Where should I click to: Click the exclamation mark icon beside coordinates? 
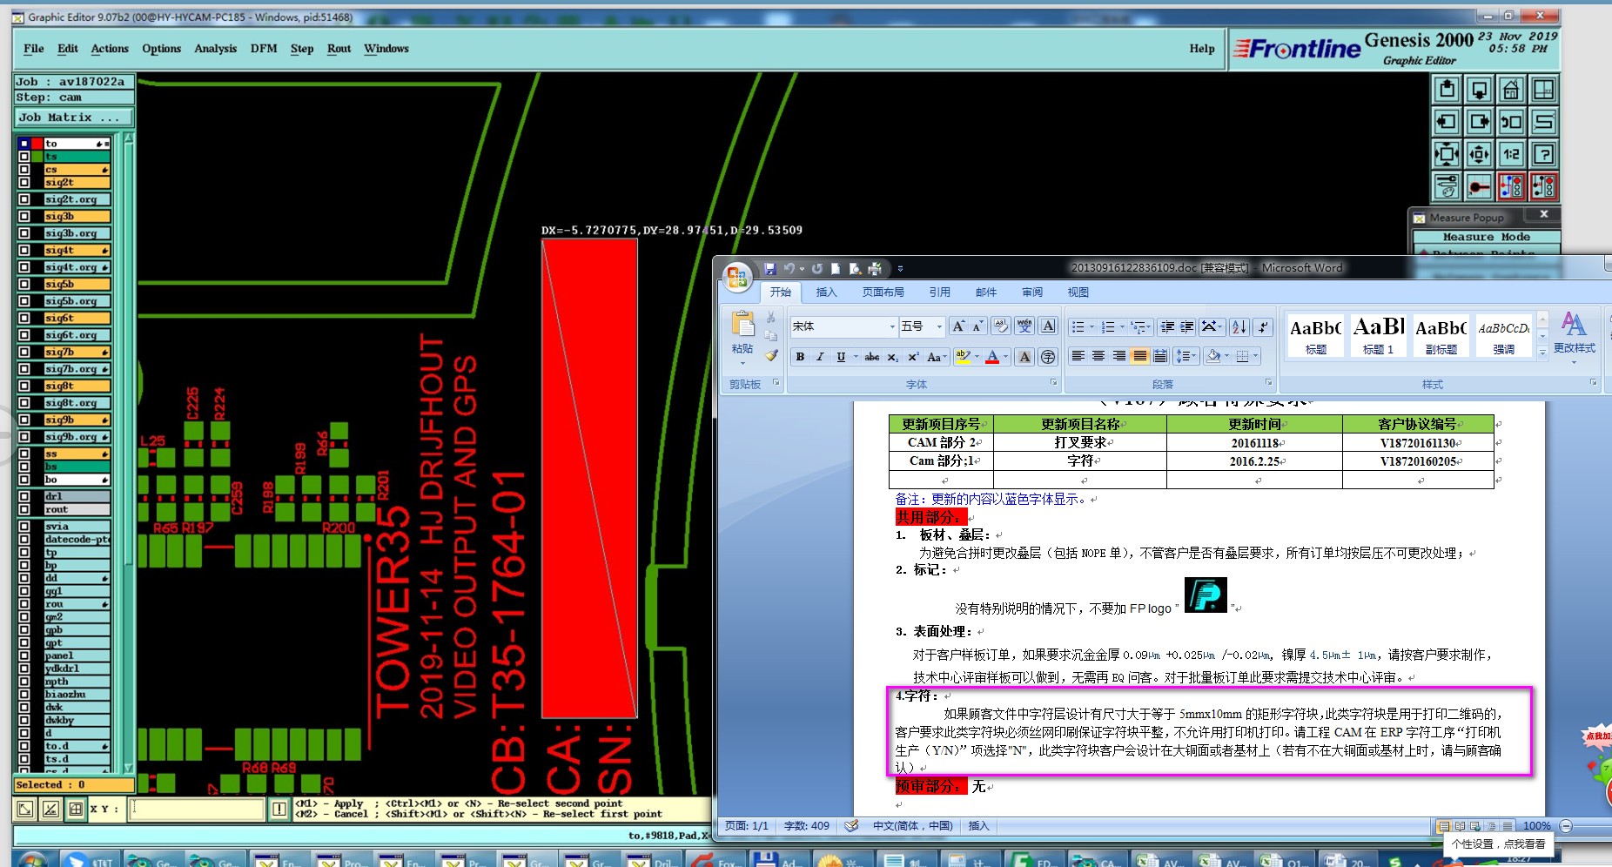[x=279, y=810]
